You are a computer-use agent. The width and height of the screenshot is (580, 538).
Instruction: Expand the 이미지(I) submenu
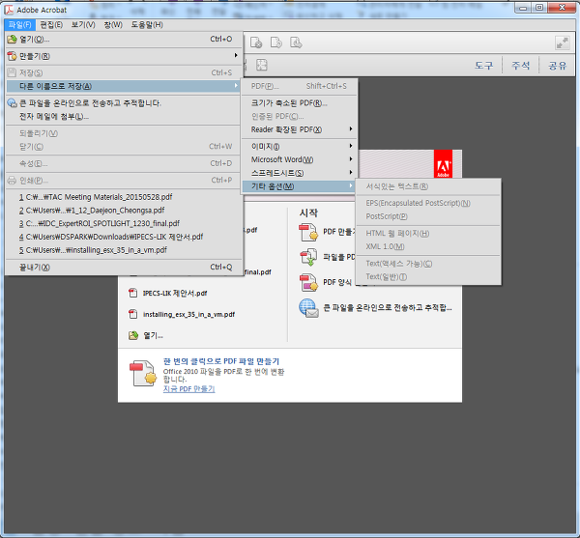[300, 147]
